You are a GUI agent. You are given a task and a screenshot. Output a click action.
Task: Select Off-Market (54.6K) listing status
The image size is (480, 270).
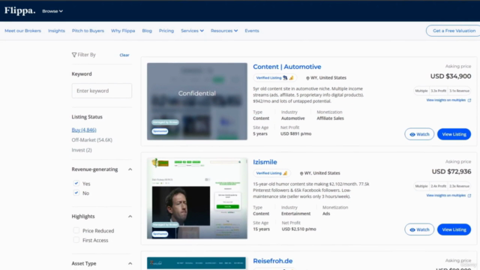coord(91,140)
